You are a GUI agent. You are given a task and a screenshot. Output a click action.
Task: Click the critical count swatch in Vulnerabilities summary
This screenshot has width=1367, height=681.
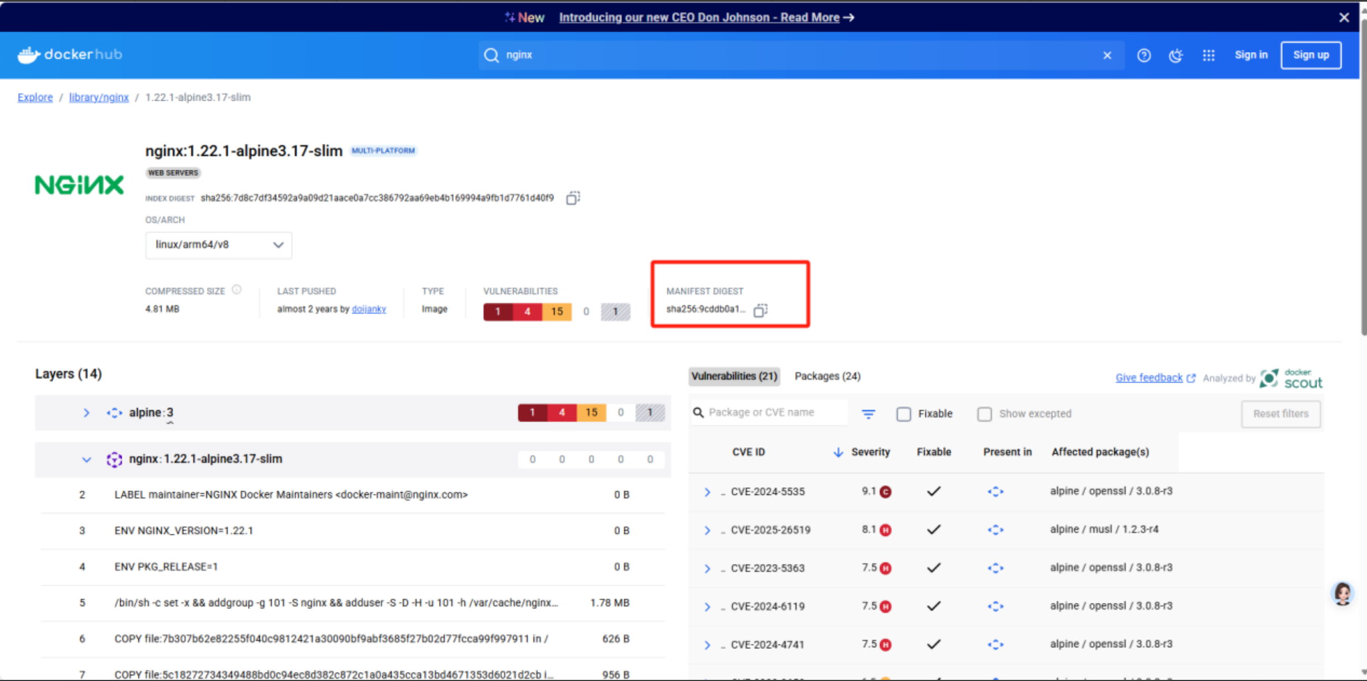[x=498, y=312]
